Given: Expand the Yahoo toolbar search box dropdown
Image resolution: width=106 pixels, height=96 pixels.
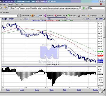Looking at the screenshot, I should (x=18, y=16).
